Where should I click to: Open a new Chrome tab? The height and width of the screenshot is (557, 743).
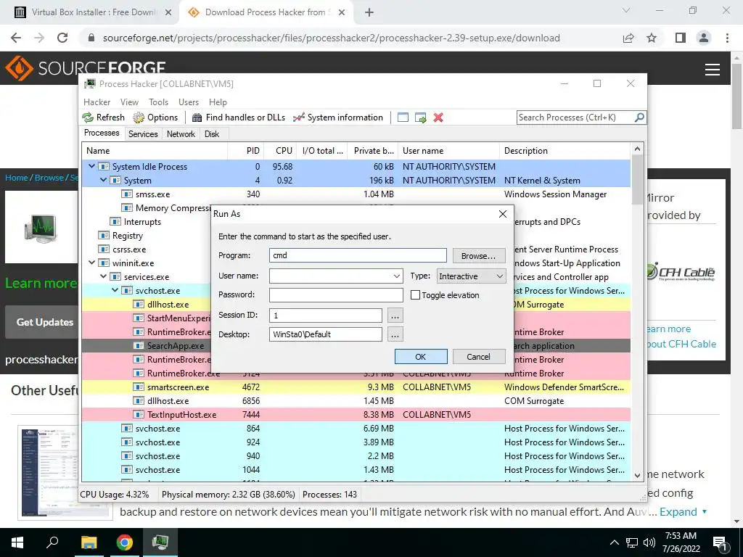tap(369, 12)
